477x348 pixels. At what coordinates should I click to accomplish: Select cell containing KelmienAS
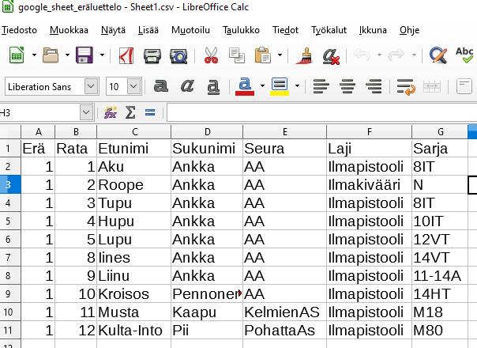285,312
